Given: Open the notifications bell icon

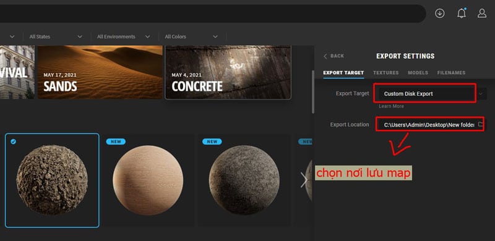Looking at the screenshot, I should pyautogui.click(x=461, y=13).
